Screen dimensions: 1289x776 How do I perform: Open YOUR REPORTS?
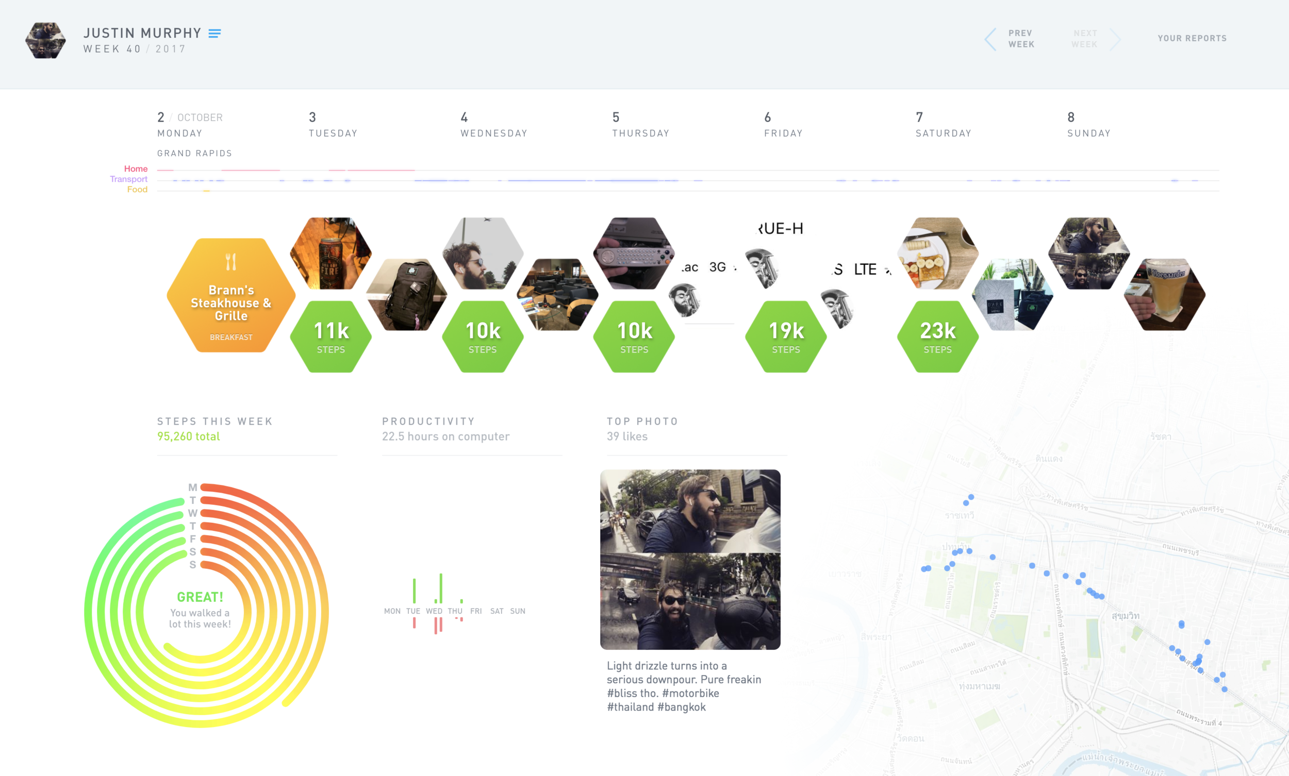pyautogui.click(x=1192, y=38)
